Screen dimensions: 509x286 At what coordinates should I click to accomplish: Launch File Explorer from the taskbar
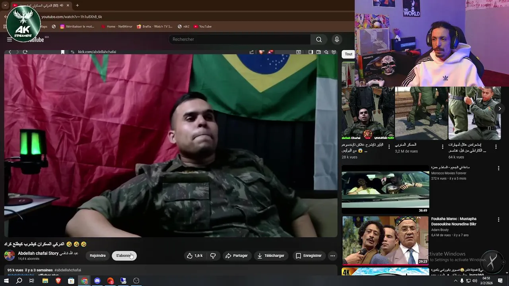pyautogui.click(x=45, y=281)
